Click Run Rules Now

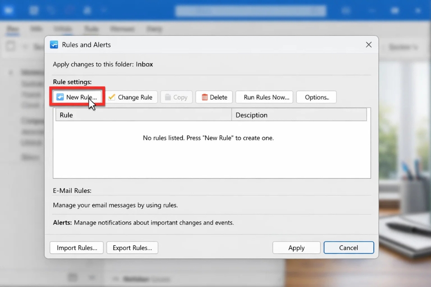pyautogui.click(x=264, y=97)
